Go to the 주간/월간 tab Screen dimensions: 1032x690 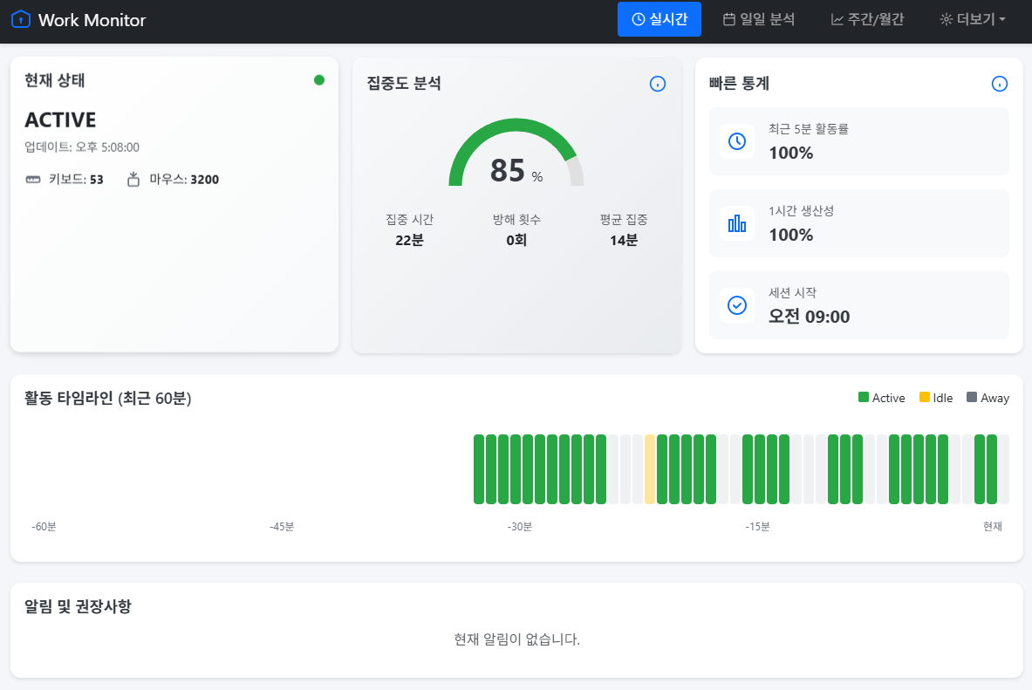point(867,19)
